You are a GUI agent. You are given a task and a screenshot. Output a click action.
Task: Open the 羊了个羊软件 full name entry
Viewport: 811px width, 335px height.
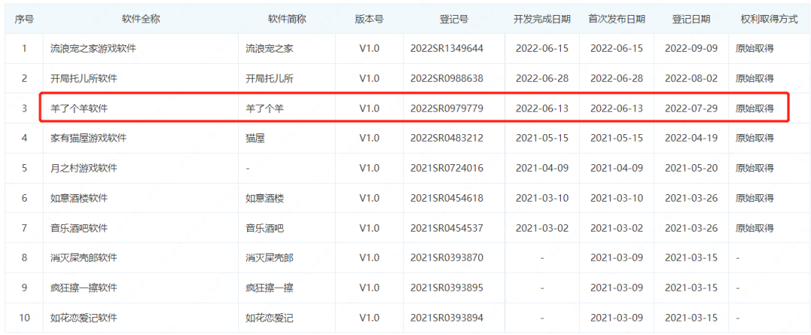click(79, 108)
